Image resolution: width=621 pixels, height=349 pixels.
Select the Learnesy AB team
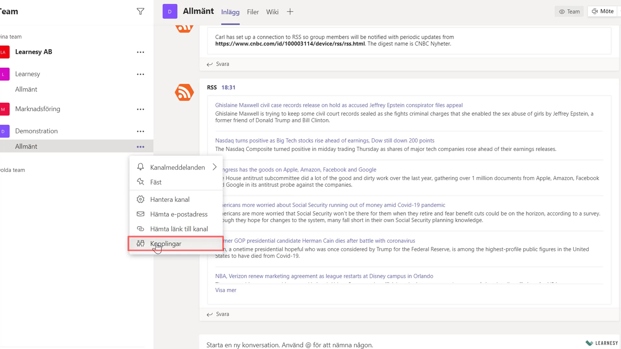(x=34, y=52)
